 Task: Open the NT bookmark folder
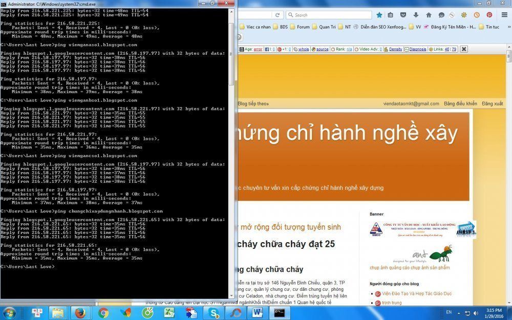(345, 27)
